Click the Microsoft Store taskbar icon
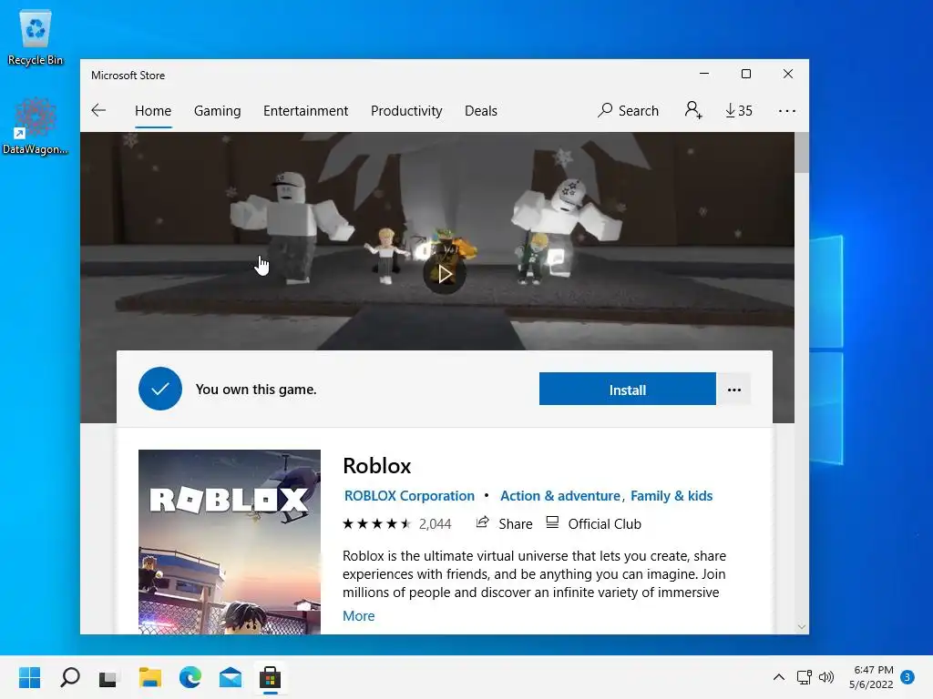This screenshot has height=699, width=933. [x=270, y=677]
